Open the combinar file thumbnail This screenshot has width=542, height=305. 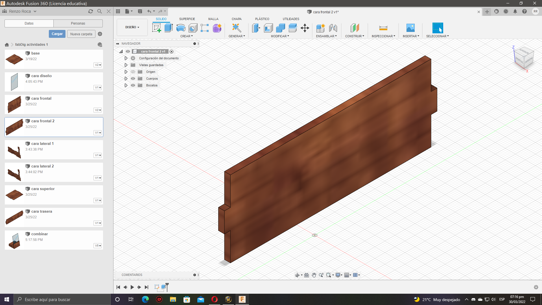[14, 240]
